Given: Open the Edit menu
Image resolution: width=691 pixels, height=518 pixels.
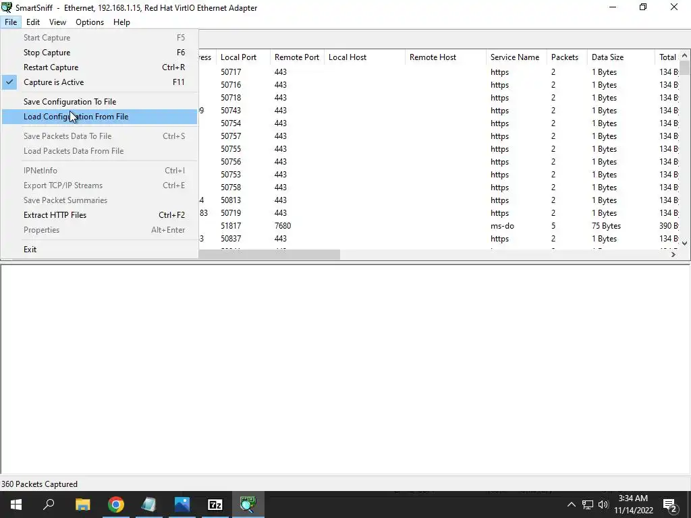Looking at the screenshot, I should click(33, 22).
